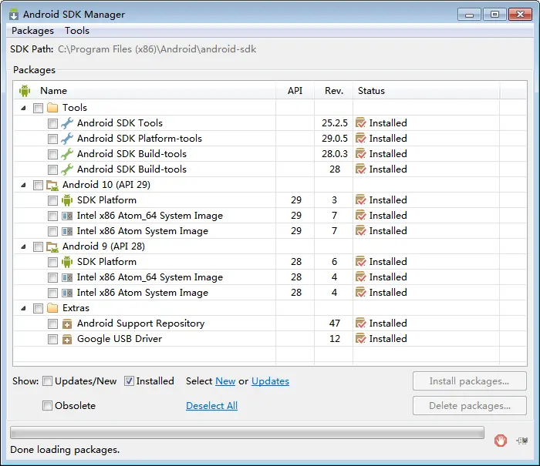Click the Android SDK Manager title bar icon
The image size is (540, 466).
(x=14, y=15)
